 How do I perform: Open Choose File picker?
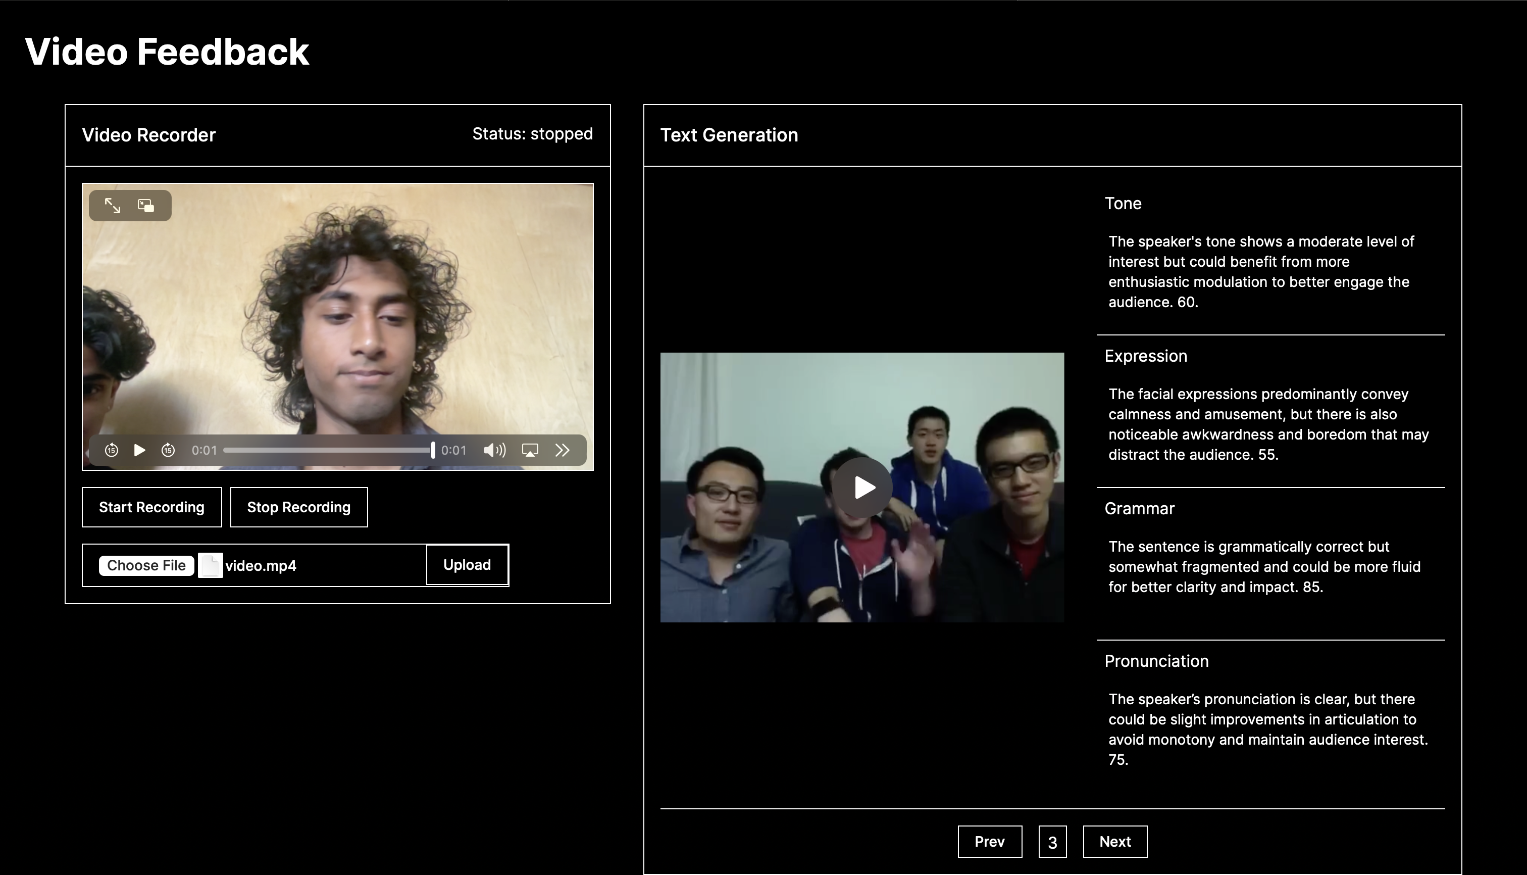click(x=146, y=565)
